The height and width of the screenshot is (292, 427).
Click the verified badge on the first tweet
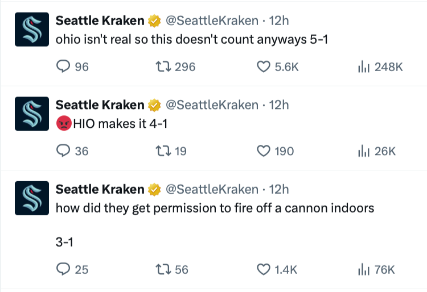click(x=154, y=21)
